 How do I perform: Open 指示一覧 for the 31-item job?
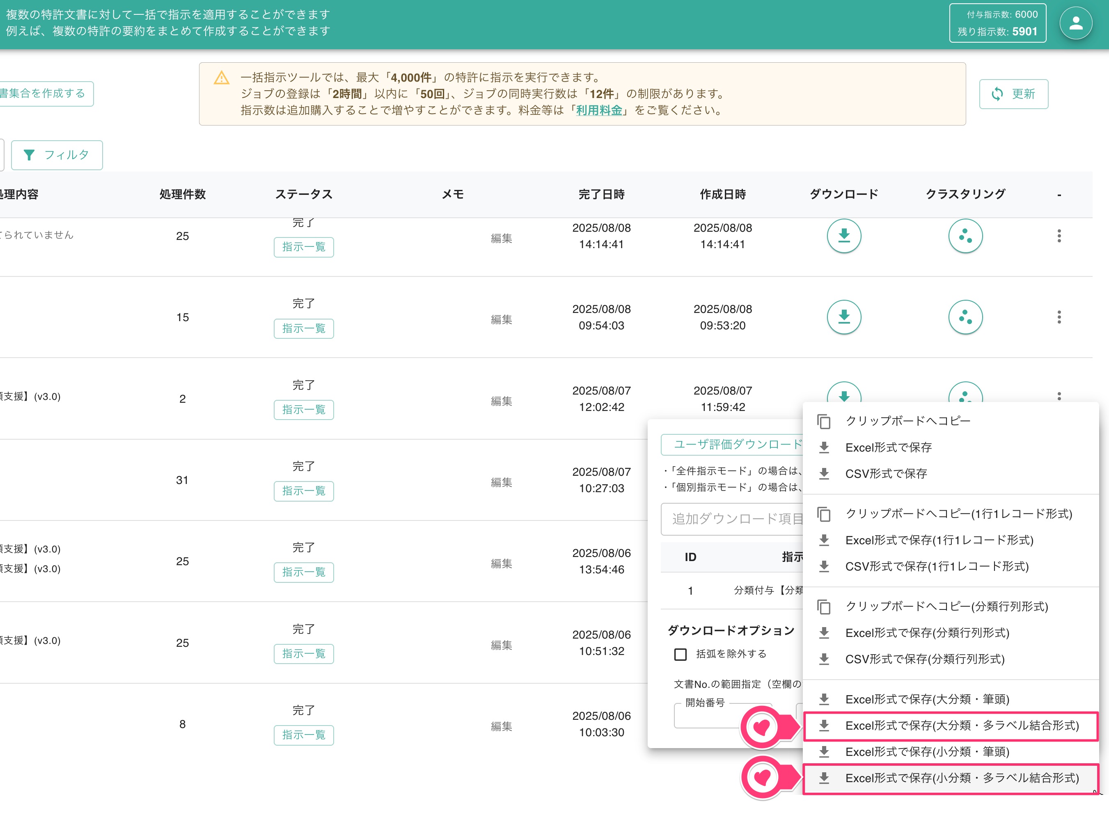click(304, 491)
